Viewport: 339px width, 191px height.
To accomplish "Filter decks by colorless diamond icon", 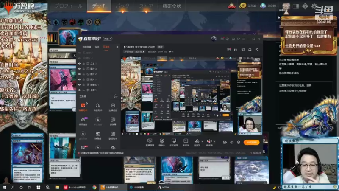I will pos(89,22).
